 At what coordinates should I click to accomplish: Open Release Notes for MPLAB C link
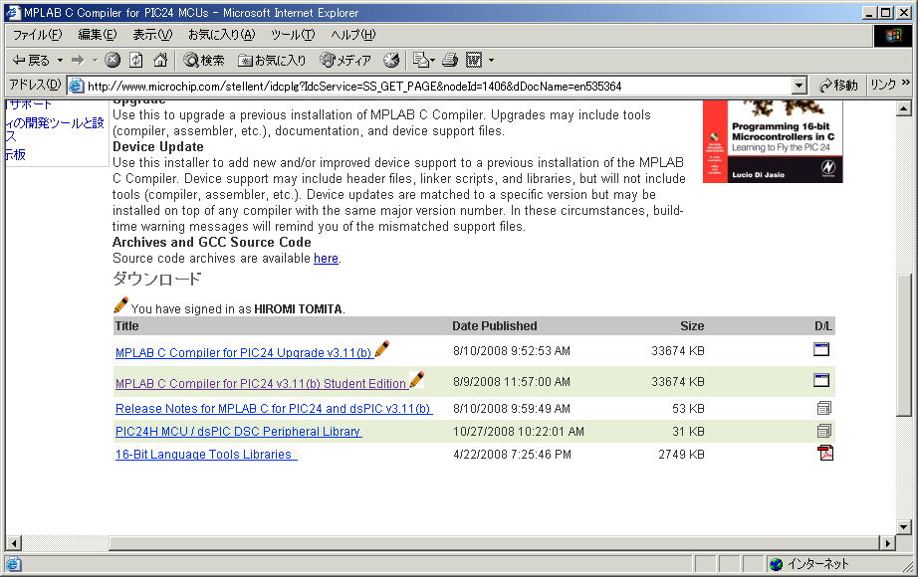click(273, 409)
